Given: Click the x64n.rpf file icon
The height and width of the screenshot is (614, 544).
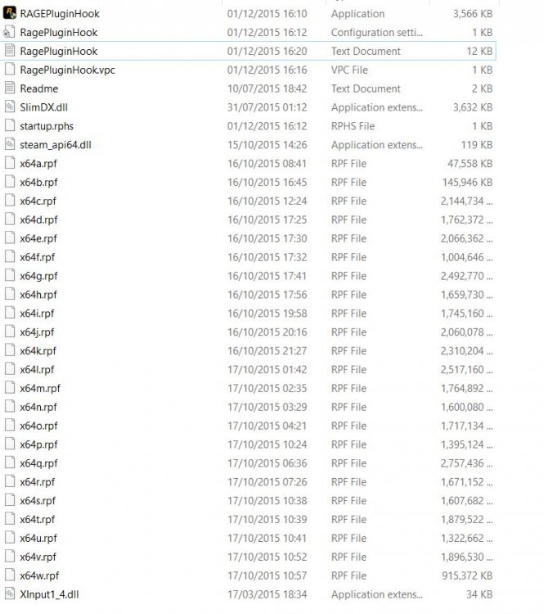Looking at the screenshot, I should point(9,407).
